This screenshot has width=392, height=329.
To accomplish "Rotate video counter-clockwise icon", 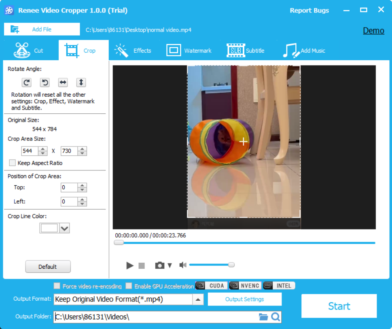I will [x=45, y=83].
